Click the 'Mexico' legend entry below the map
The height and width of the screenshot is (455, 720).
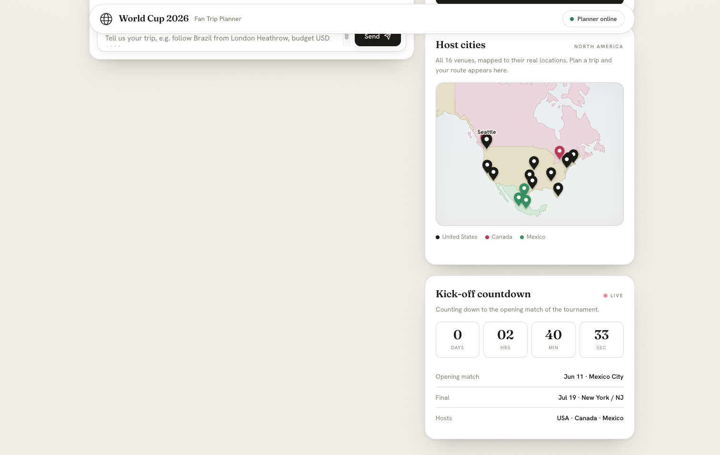click(x=533, y=237)
